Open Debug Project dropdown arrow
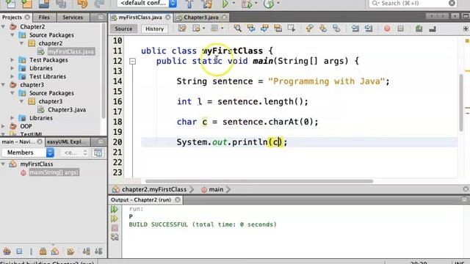The height and width of the screenshot is (264, 470). point(256,3)
